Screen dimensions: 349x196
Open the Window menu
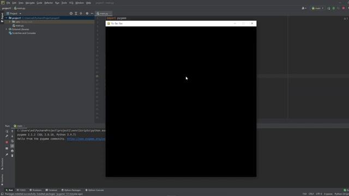80,3
